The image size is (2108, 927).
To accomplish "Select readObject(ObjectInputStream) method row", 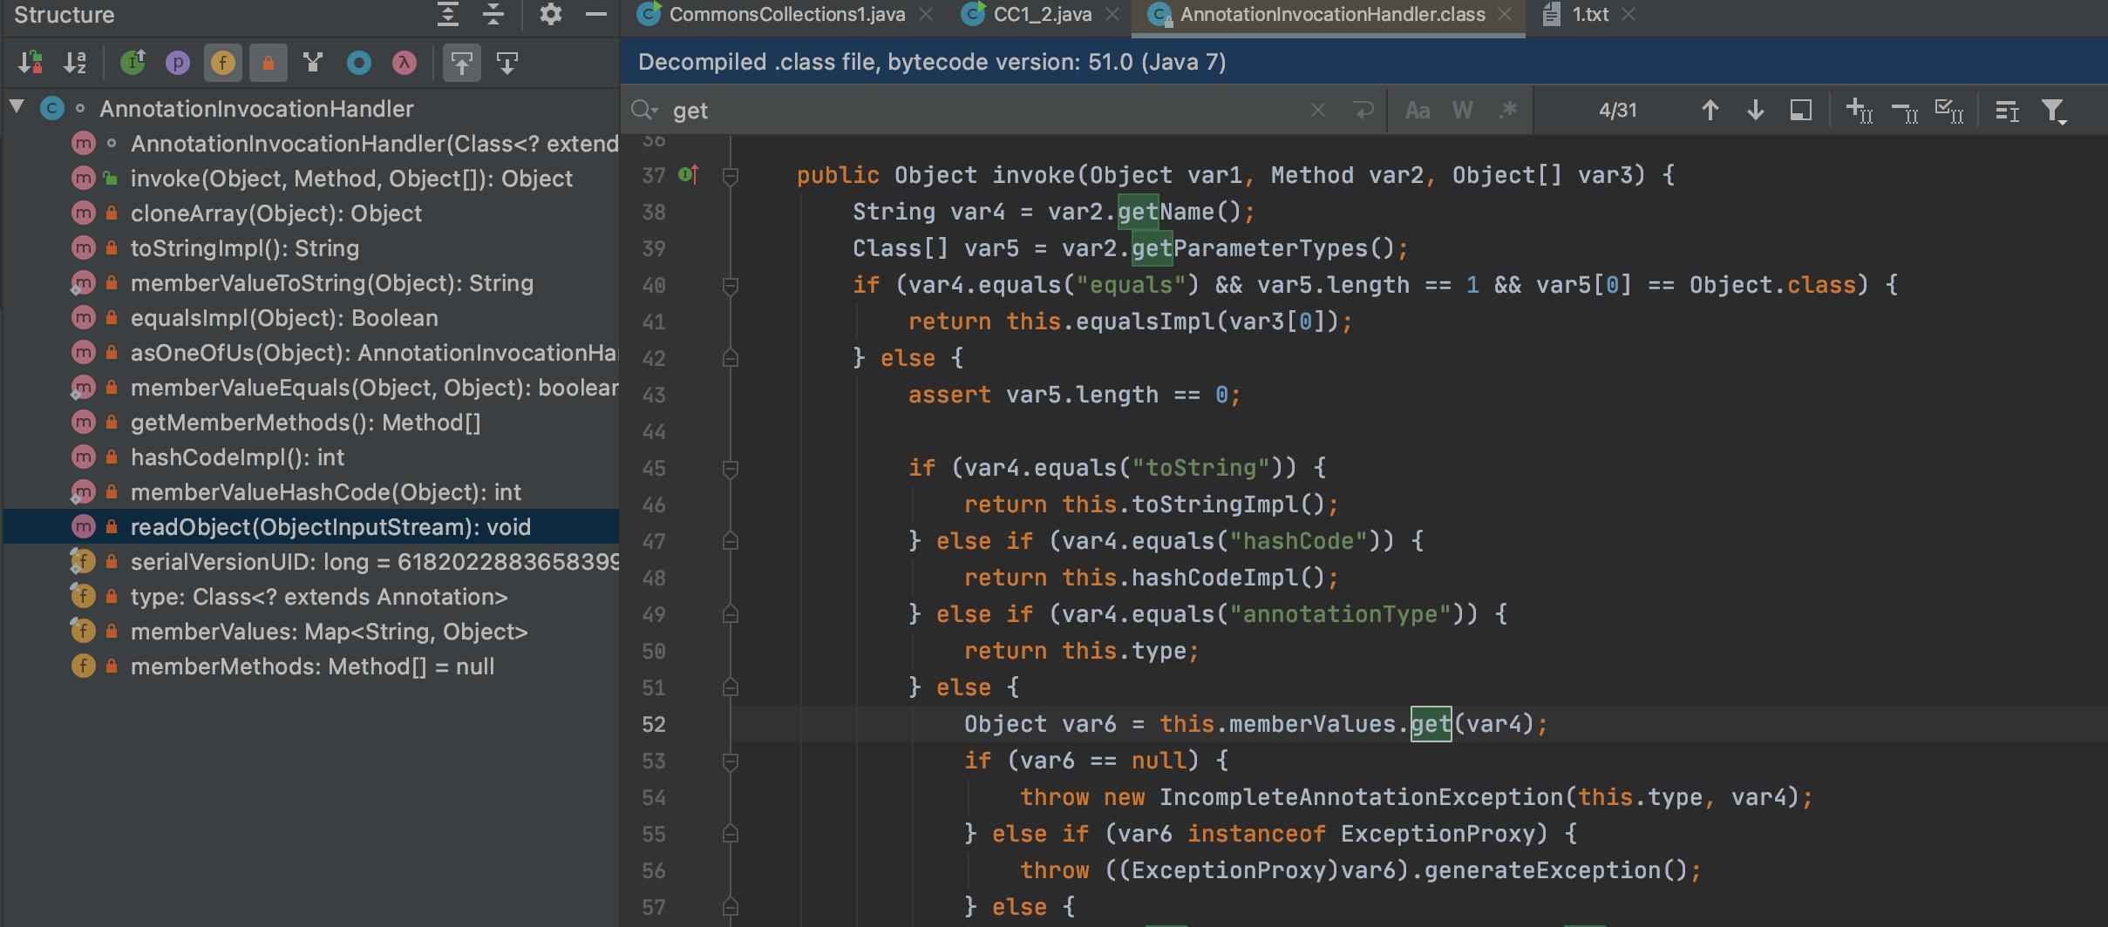I will pyautogui.click(x=311, y=527).
